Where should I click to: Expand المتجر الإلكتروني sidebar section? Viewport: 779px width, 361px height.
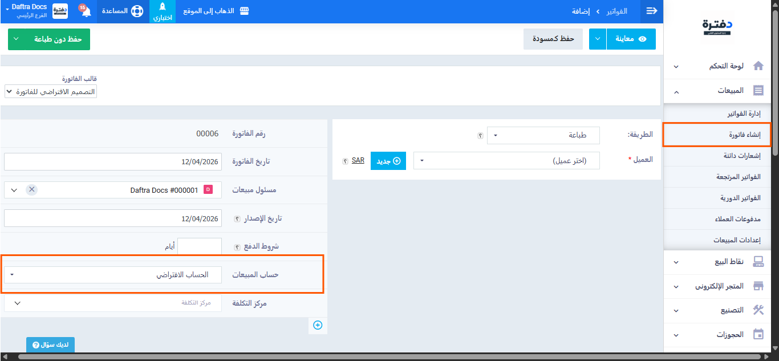tap(676, 287)
